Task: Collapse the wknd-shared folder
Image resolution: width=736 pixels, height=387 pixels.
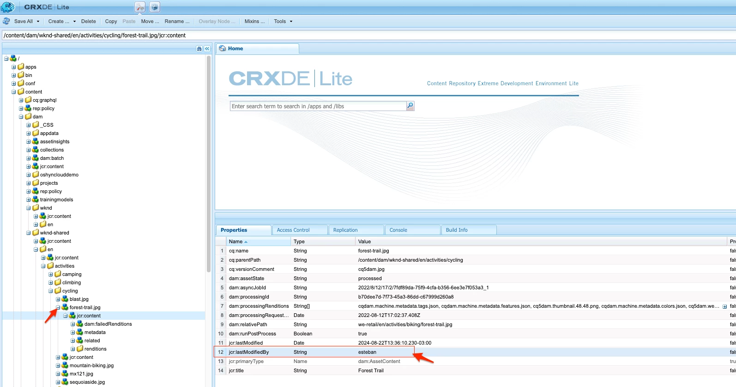Action: (29, 233)
